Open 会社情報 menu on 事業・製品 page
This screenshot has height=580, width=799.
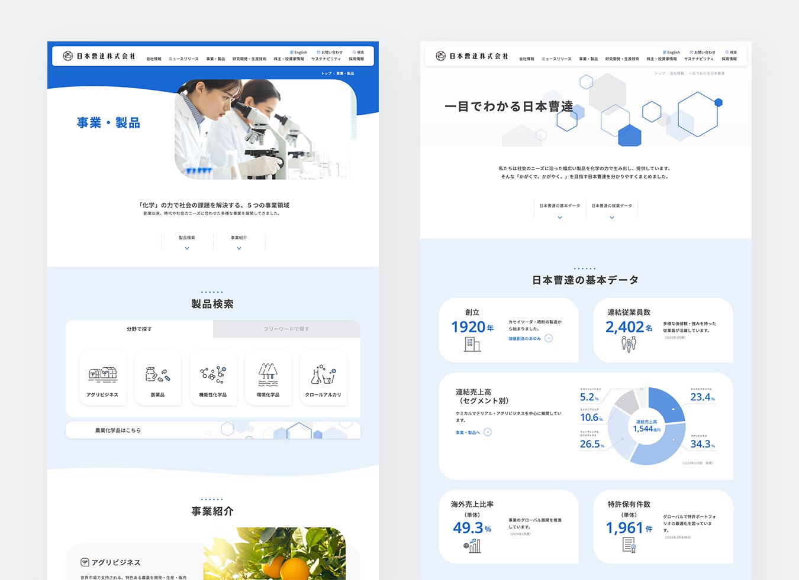coord(154,59)
